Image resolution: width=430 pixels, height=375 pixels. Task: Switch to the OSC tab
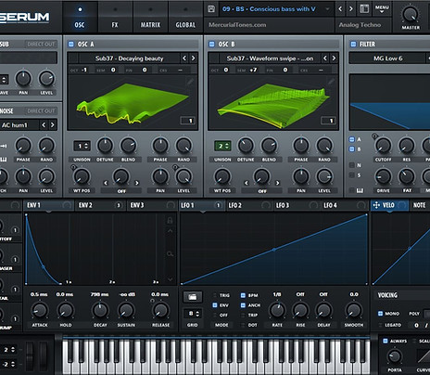[80, 17]
